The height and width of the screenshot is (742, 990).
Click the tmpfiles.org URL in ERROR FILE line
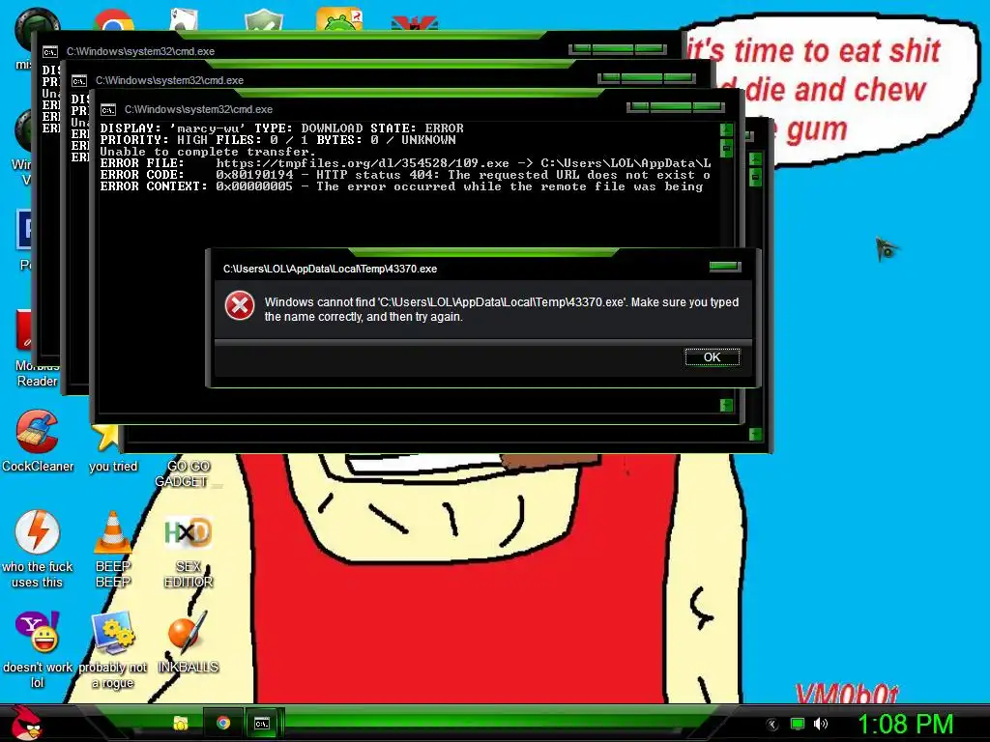pyautogui.click(x=363, y=162)
